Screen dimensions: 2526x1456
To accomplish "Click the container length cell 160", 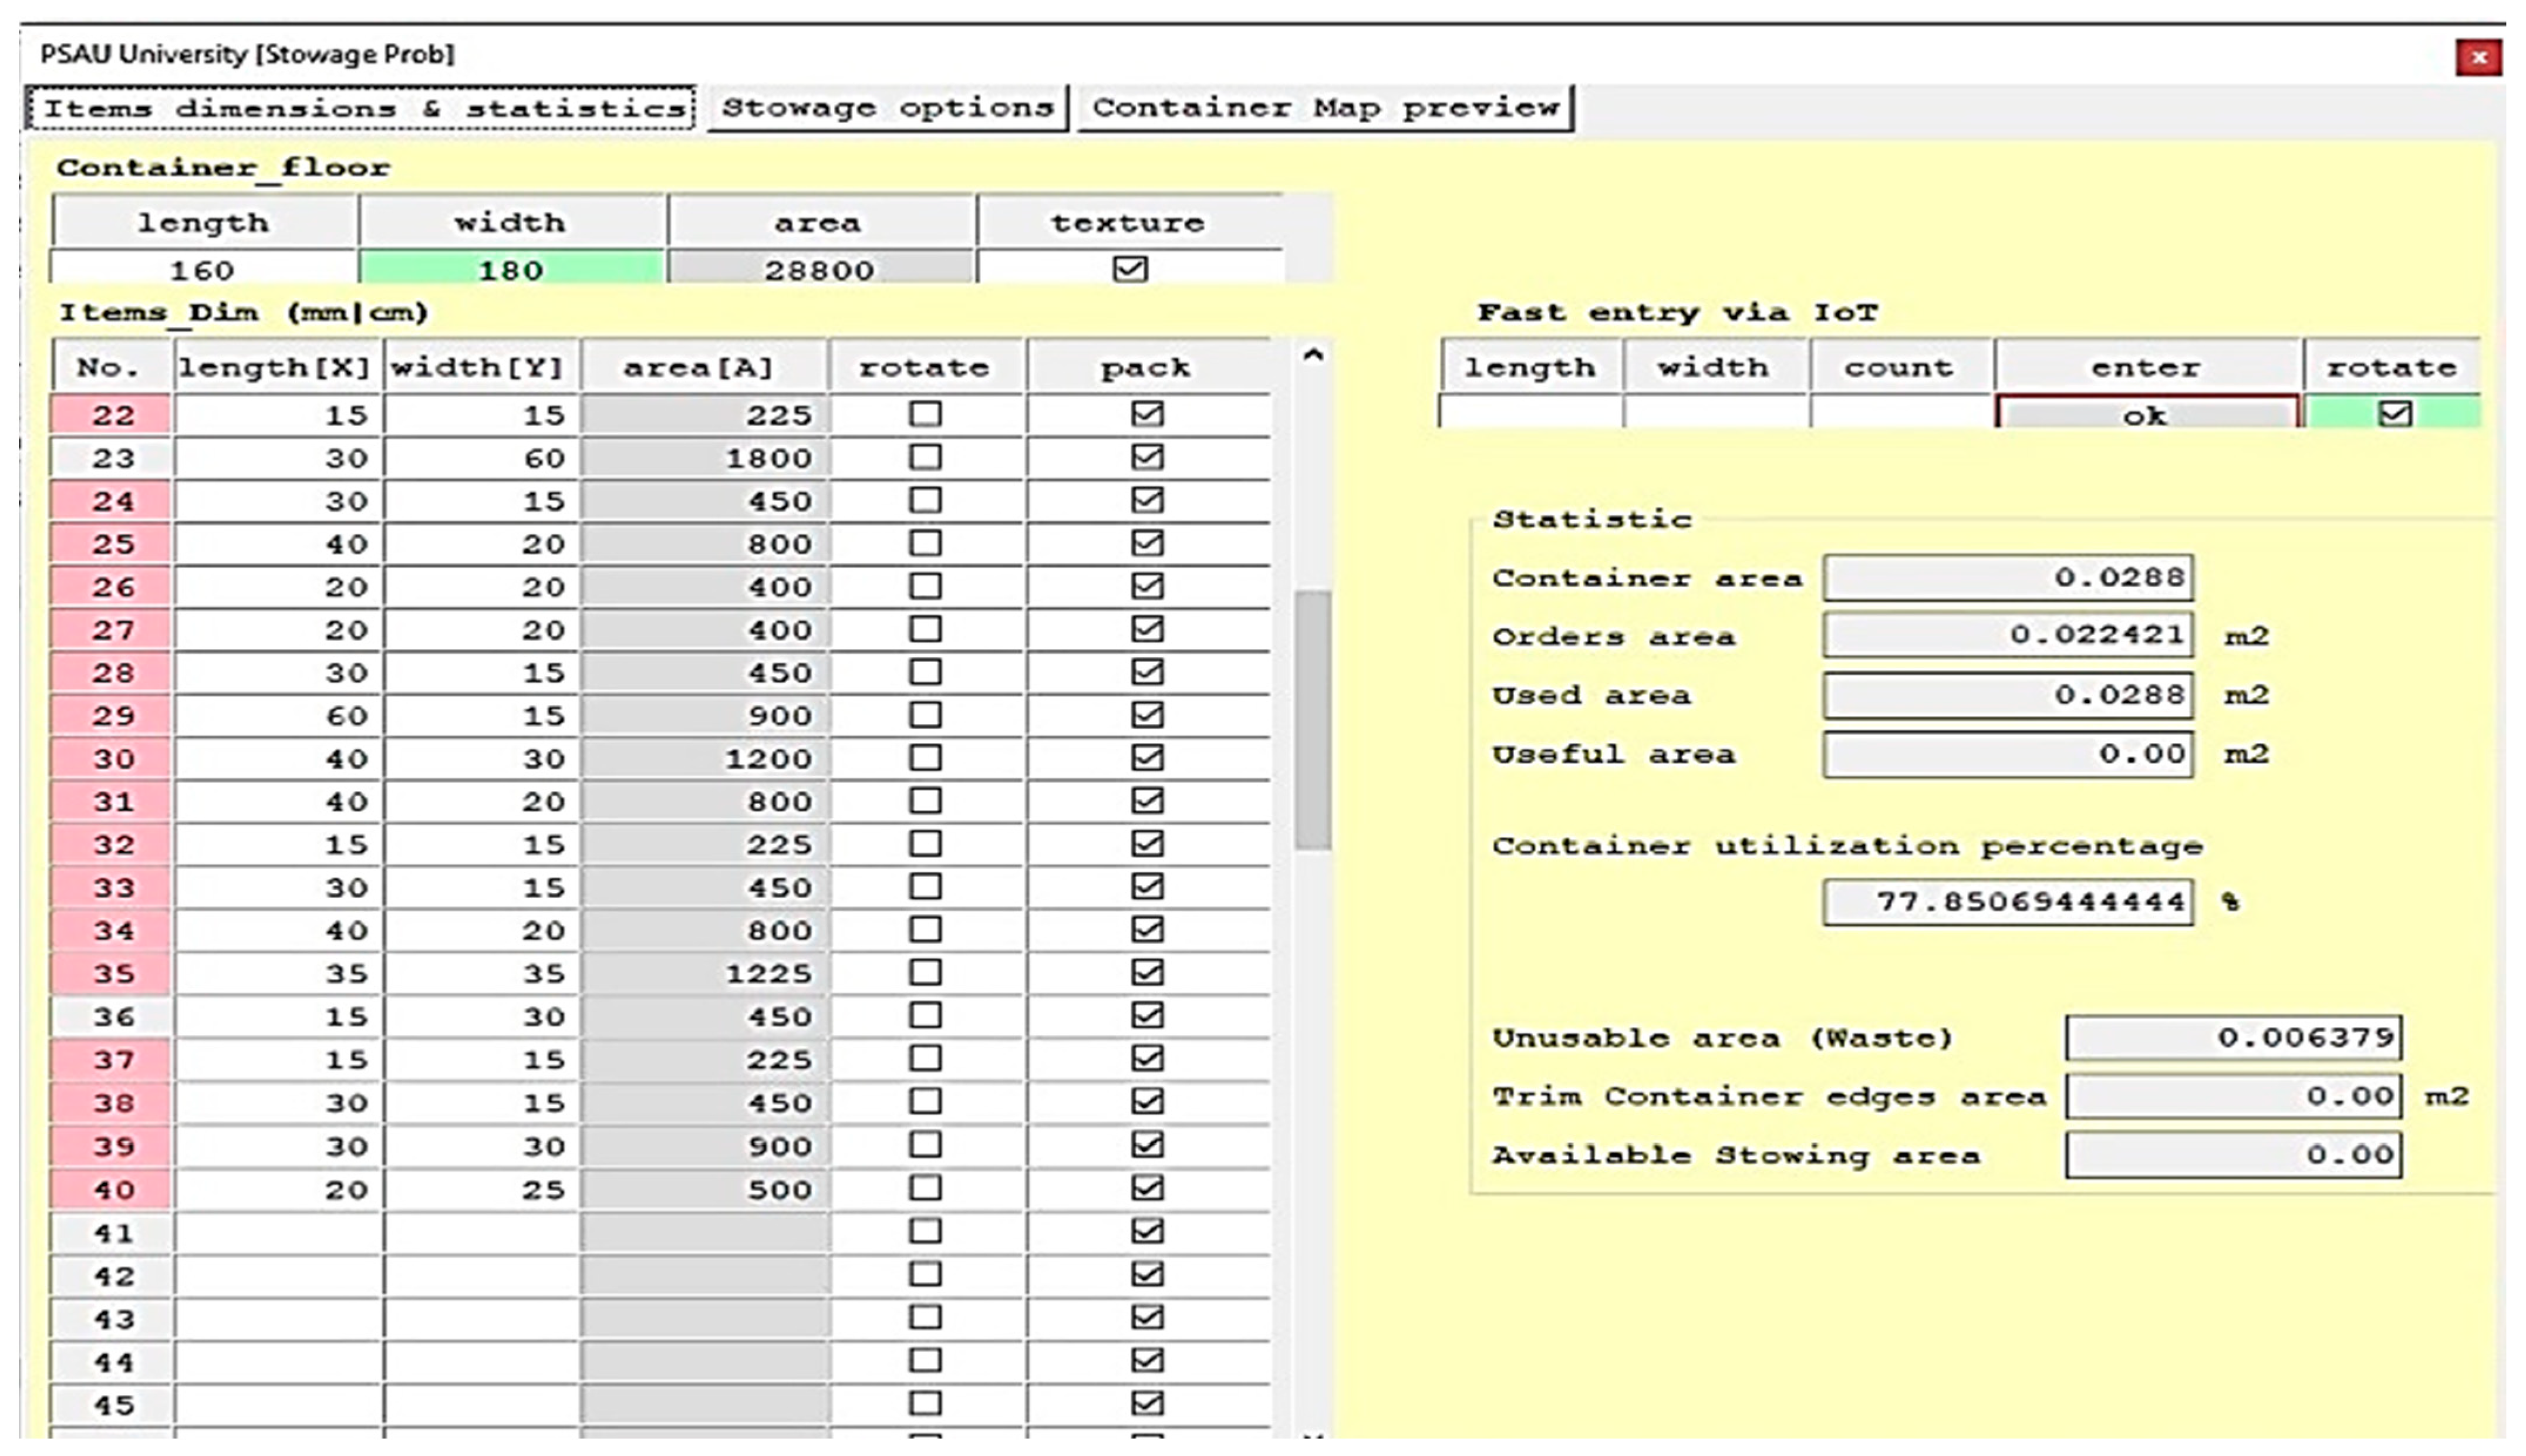I will [203, 270].
